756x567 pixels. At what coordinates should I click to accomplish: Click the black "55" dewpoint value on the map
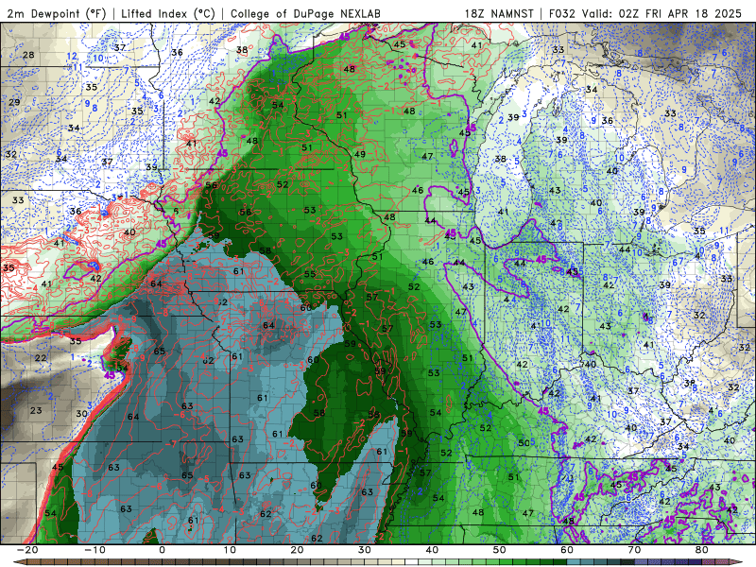tap(310, 274)
